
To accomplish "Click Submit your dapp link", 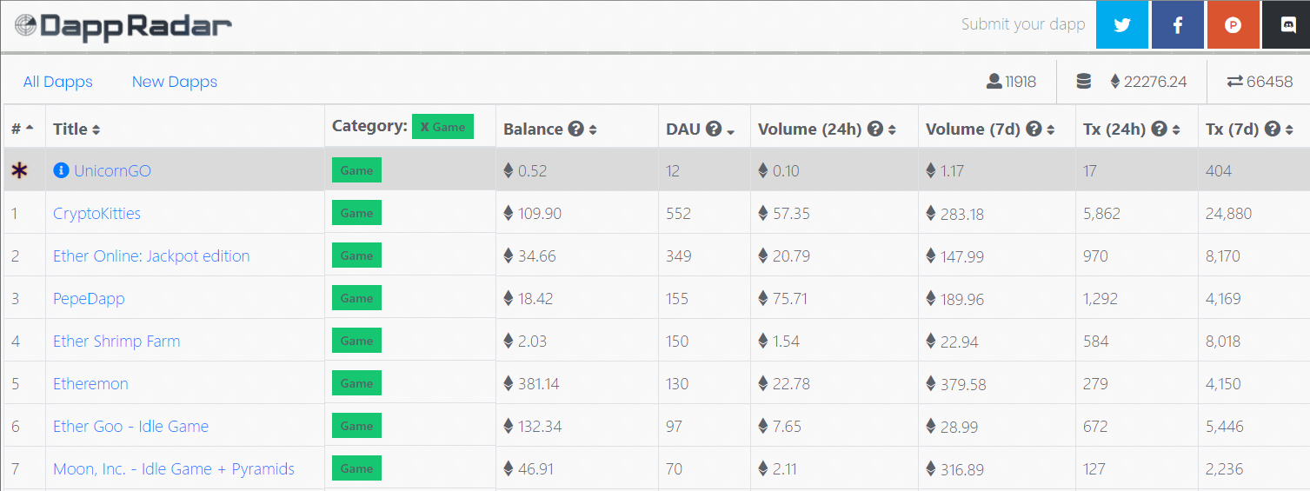I will pos(1023,24).
